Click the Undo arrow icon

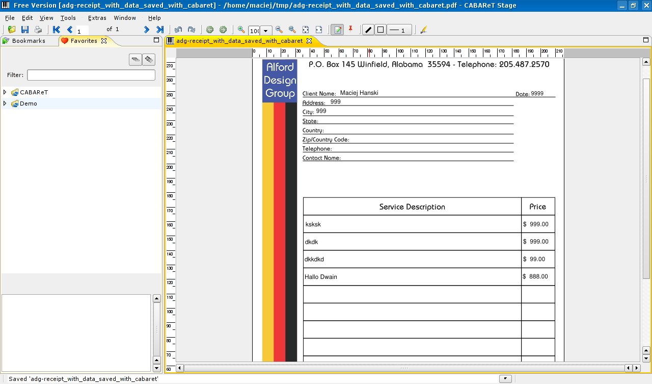tap(178, 30)
